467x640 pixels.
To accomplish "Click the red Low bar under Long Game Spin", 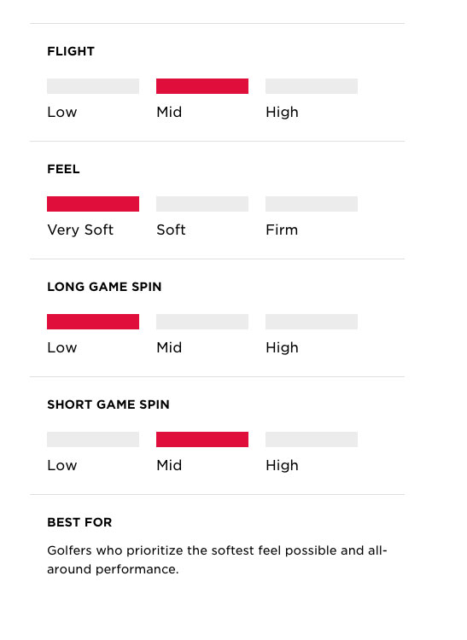I will pos(93,322).
